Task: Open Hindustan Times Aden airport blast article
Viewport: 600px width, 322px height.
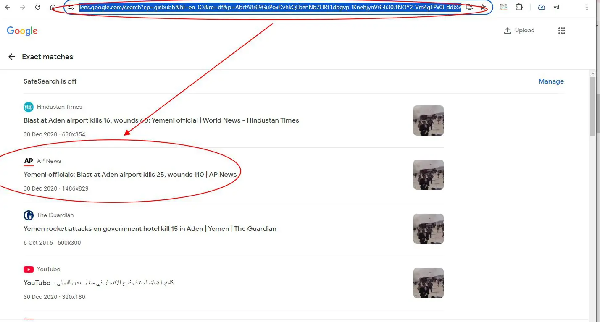Action: [161, 120]
